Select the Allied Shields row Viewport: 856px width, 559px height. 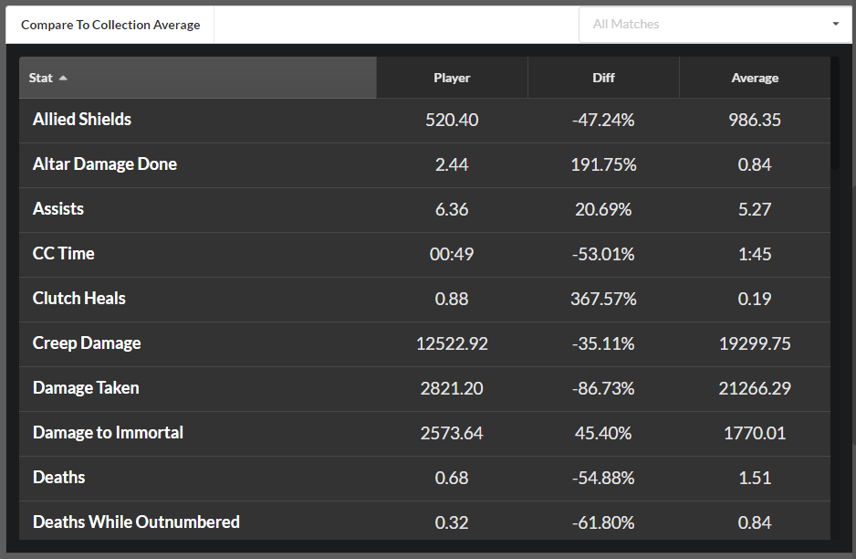424,121
